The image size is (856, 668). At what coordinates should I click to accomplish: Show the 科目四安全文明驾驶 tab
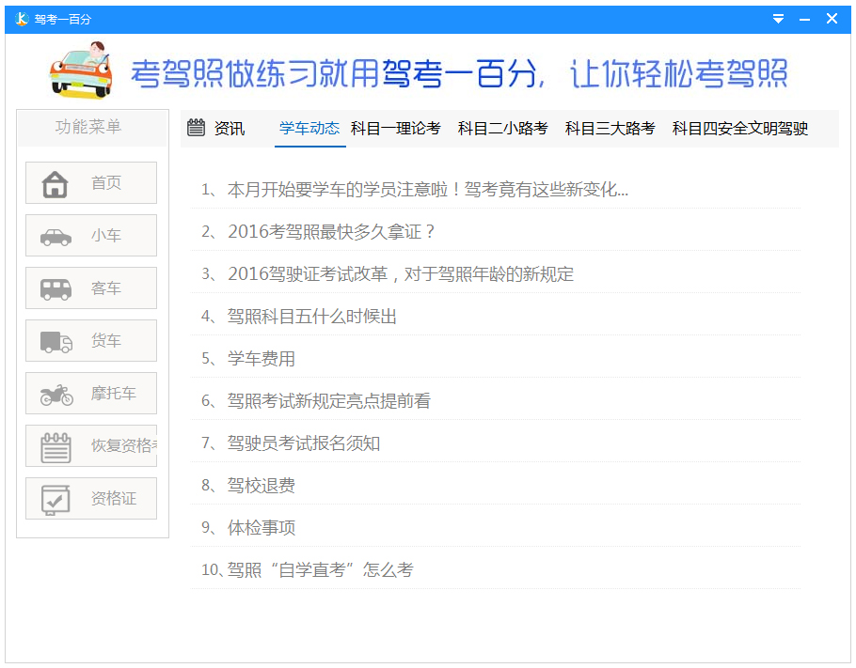tap(739, 128)
